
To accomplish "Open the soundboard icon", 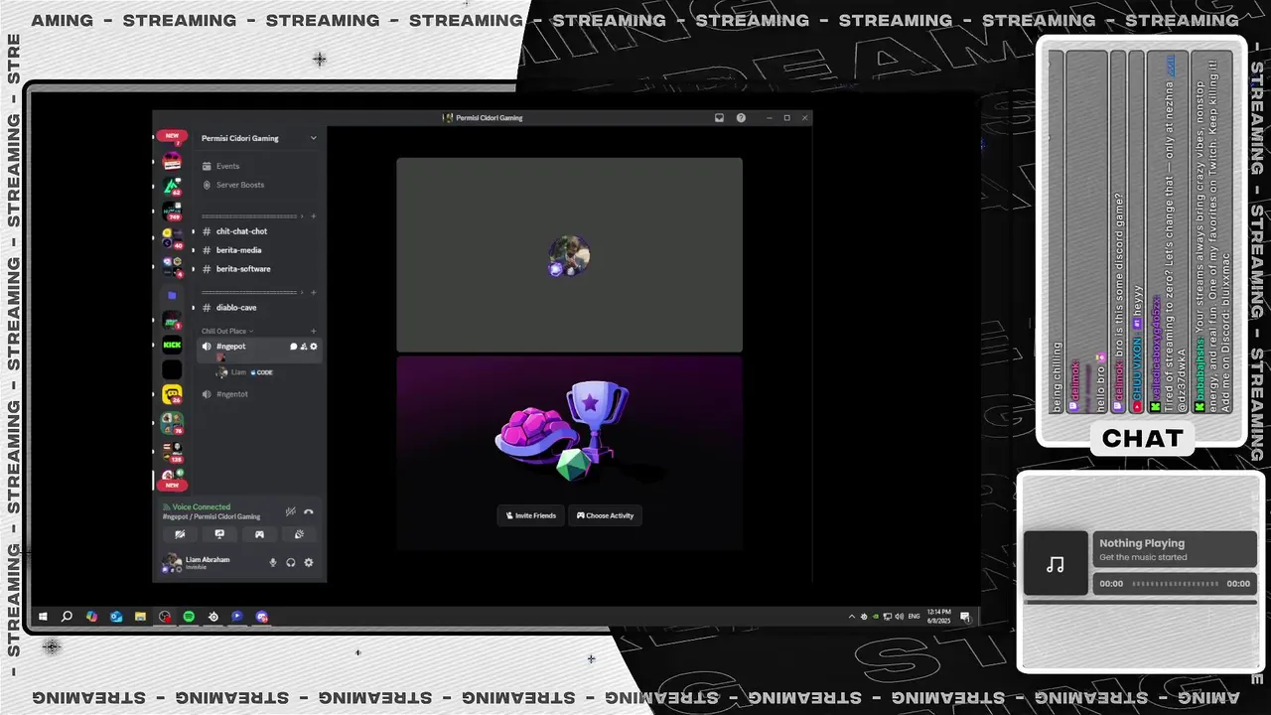I will [299, 534].
